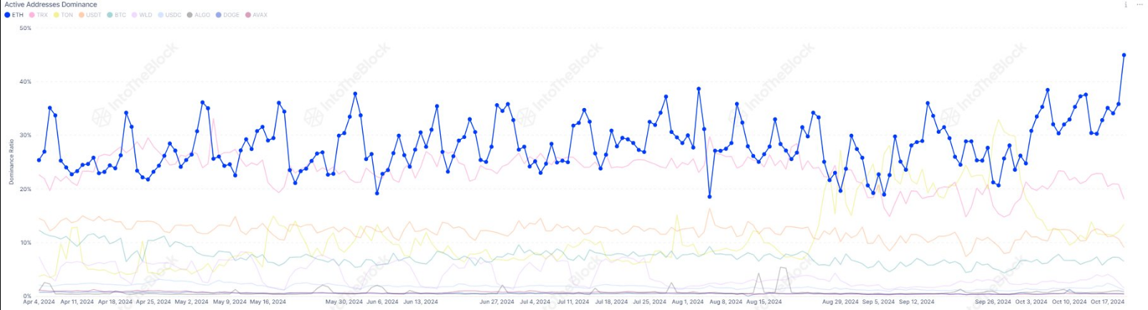
Task: Click the Dominance Ratio axis title
Action: tap(11, 162)
